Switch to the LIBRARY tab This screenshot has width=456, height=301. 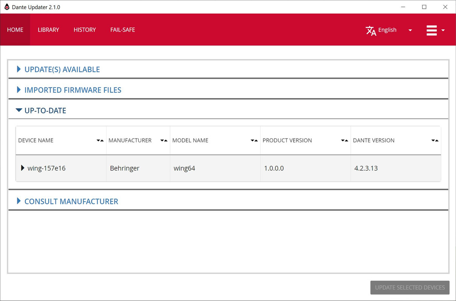(x=49, y=30)
